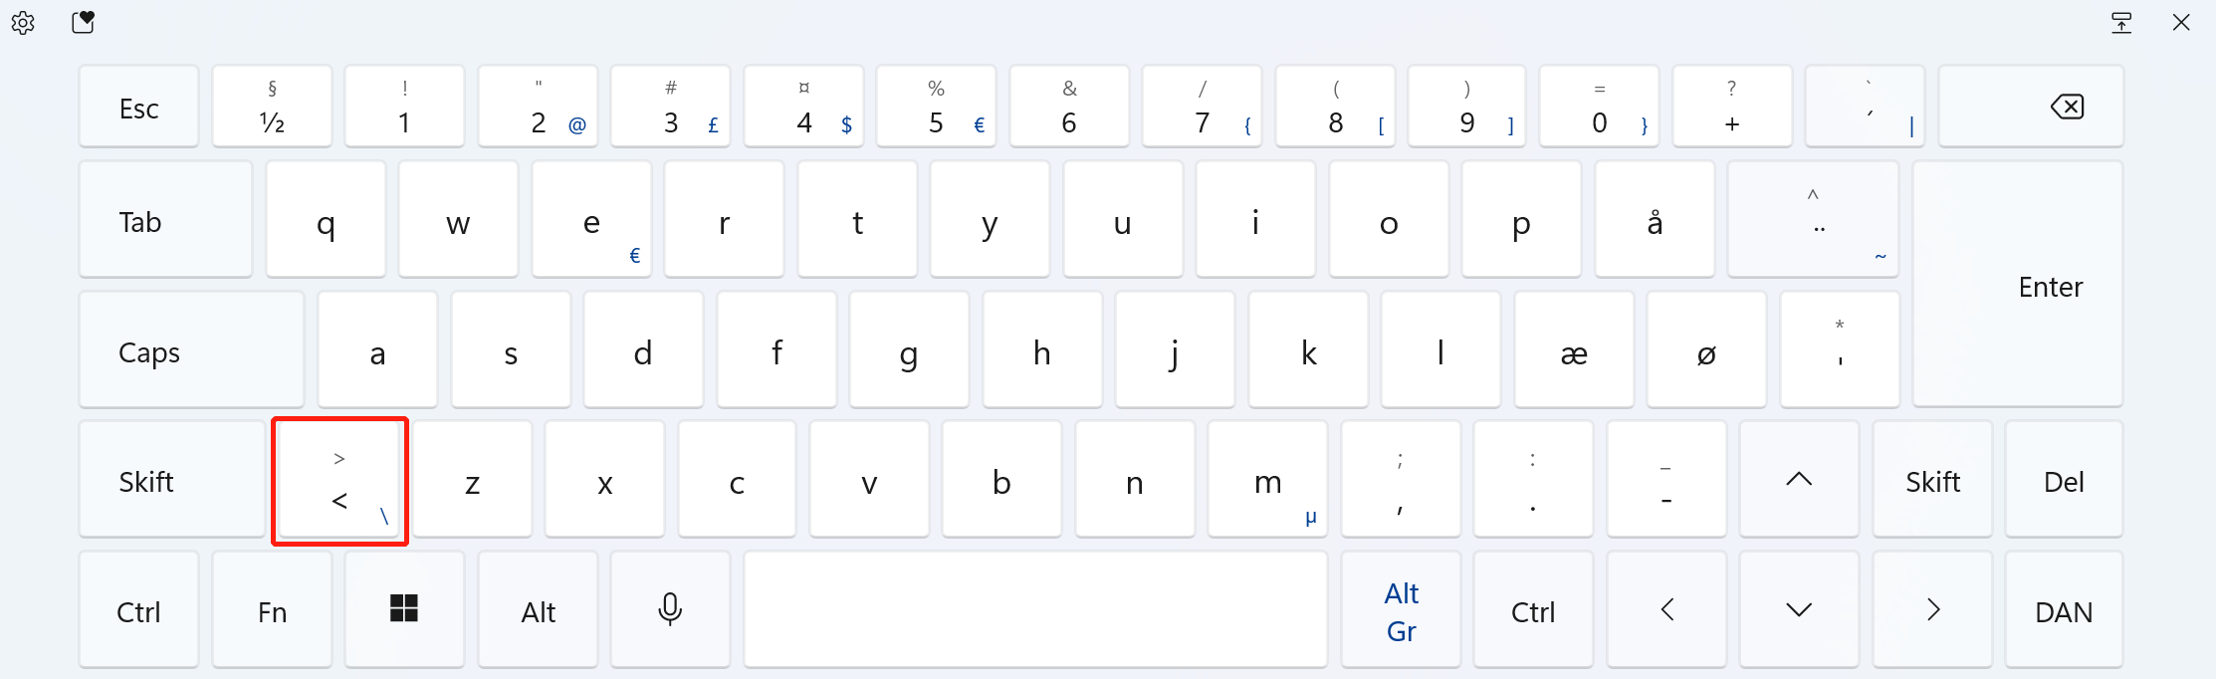Screen dimensions: 2216x679
Task: Start voice typing with the microphone icon
Action: 670,609
